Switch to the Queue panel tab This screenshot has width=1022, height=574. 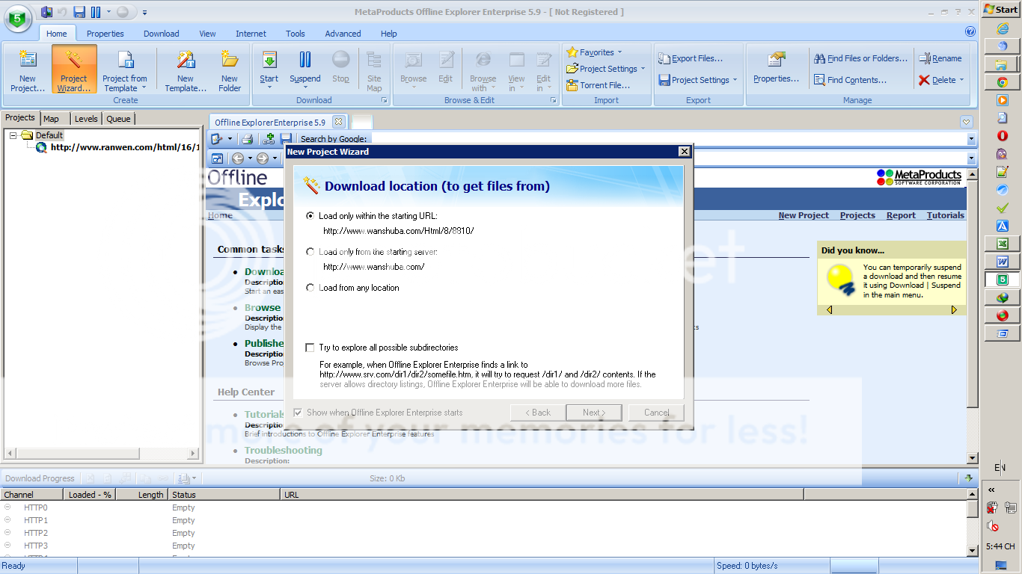pyautogui.click(x=118, y=118)
